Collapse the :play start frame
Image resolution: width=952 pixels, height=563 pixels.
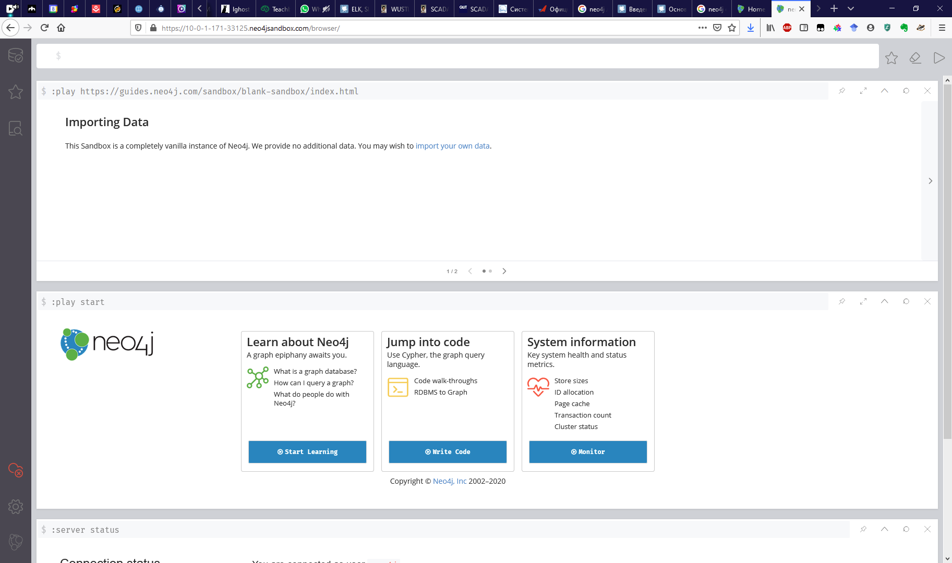click(x=885, y=301)
